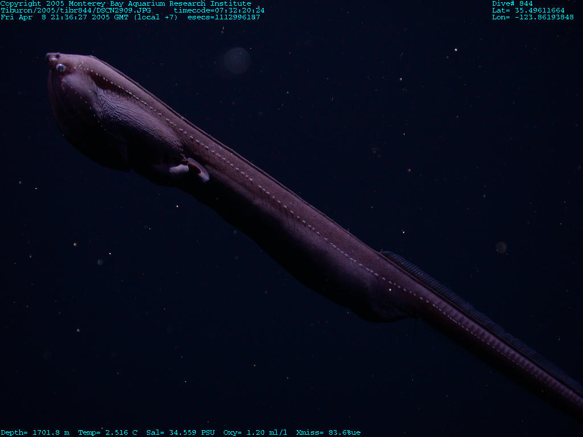Click the (local +7) timezone text
583x437 pixels.
156,17
